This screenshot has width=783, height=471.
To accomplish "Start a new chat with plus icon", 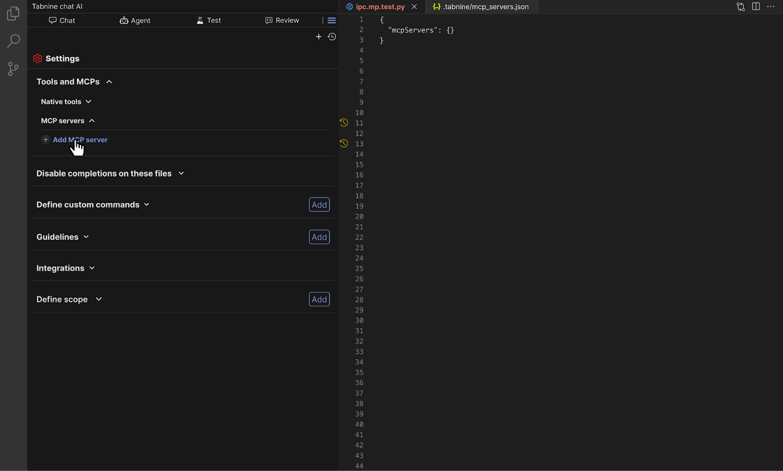I will (319, 37).
